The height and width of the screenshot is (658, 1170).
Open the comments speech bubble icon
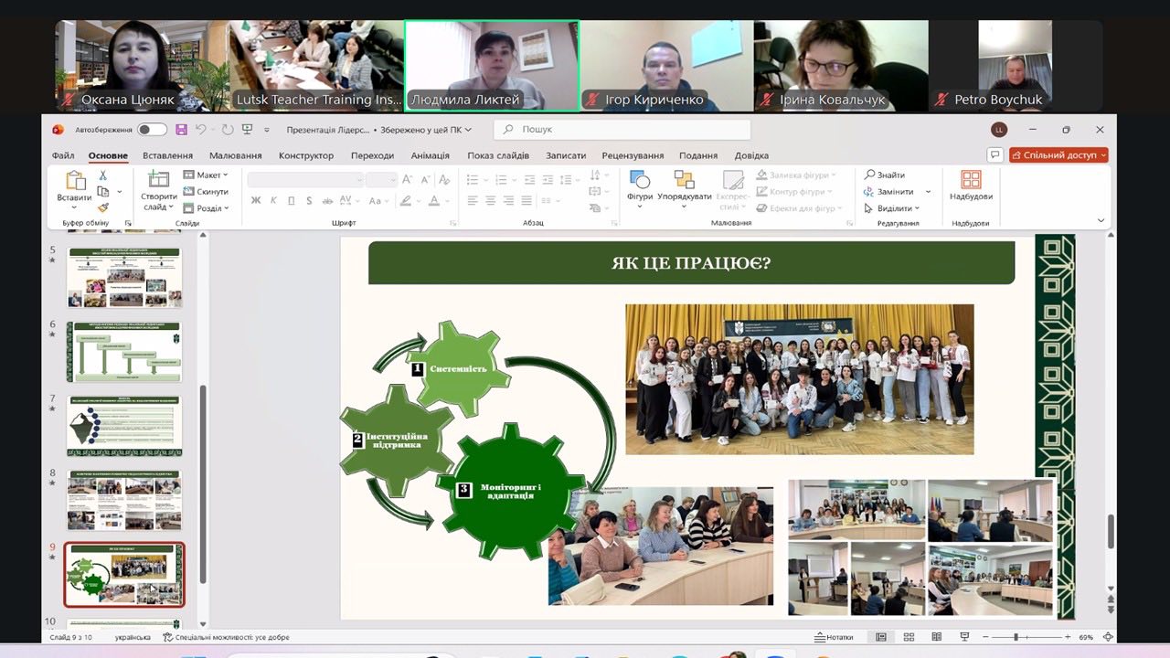coord(995,155)
